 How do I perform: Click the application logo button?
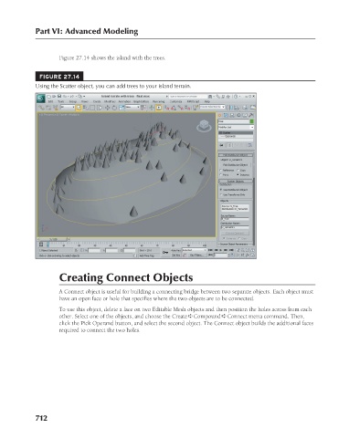click(x=41, y=99)
